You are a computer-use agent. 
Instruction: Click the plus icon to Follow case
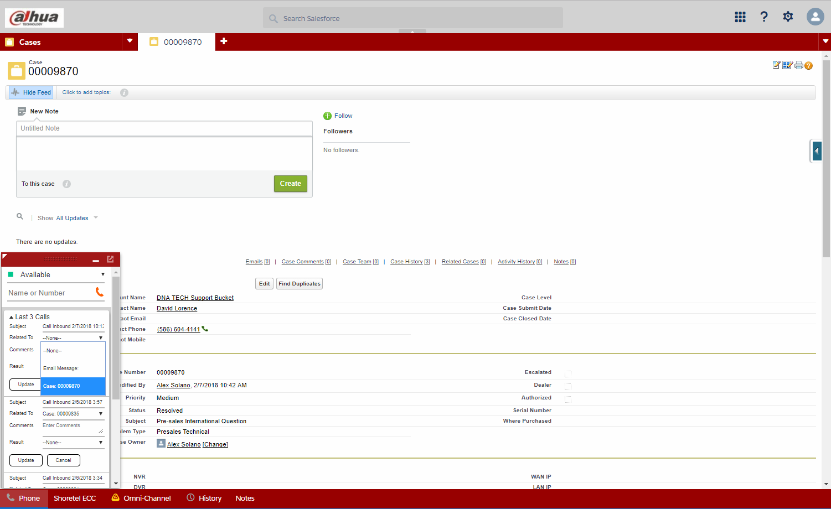coord(327,116)
